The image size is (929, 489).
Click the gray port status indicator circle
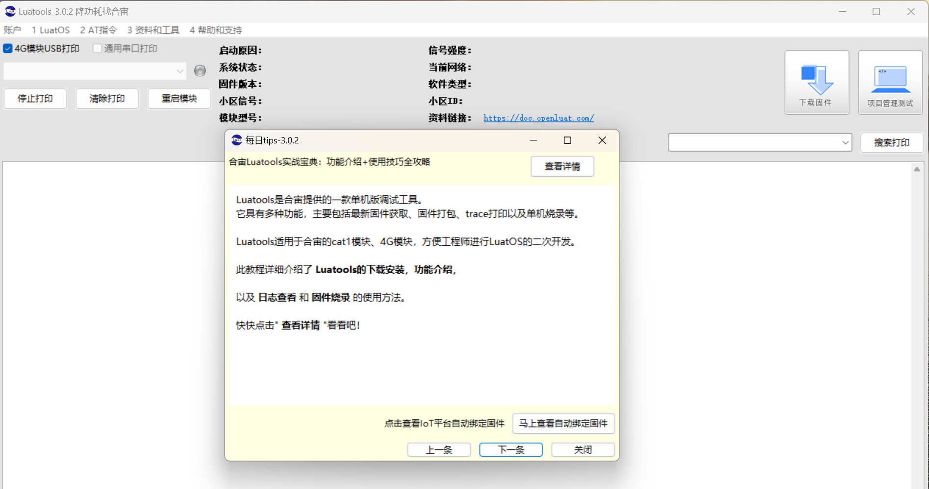pyautogui.click(x=200, y=71)
